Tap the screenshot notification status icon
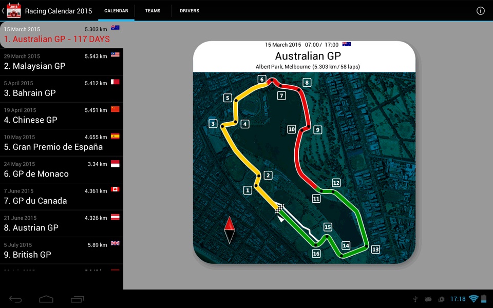Viewport: 493px width, 308px height. [x=442, y=299]
